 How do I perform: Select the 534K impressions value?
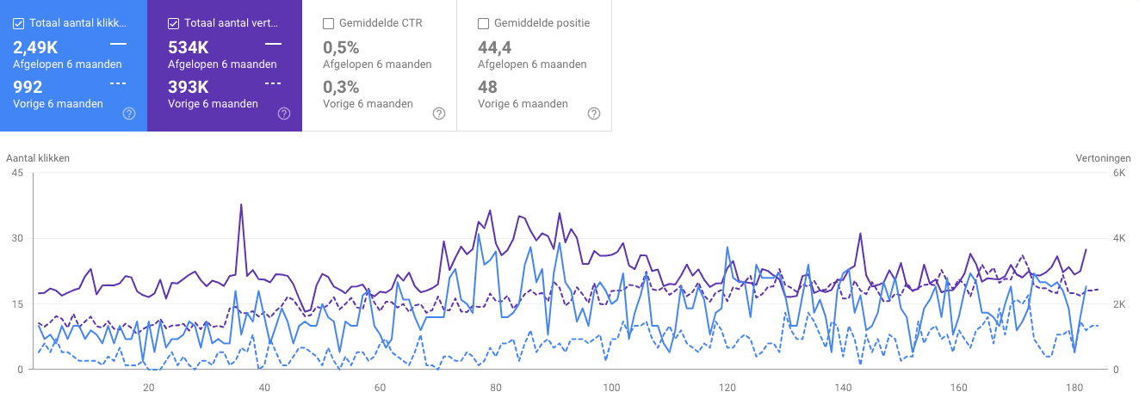coord(189,47)
